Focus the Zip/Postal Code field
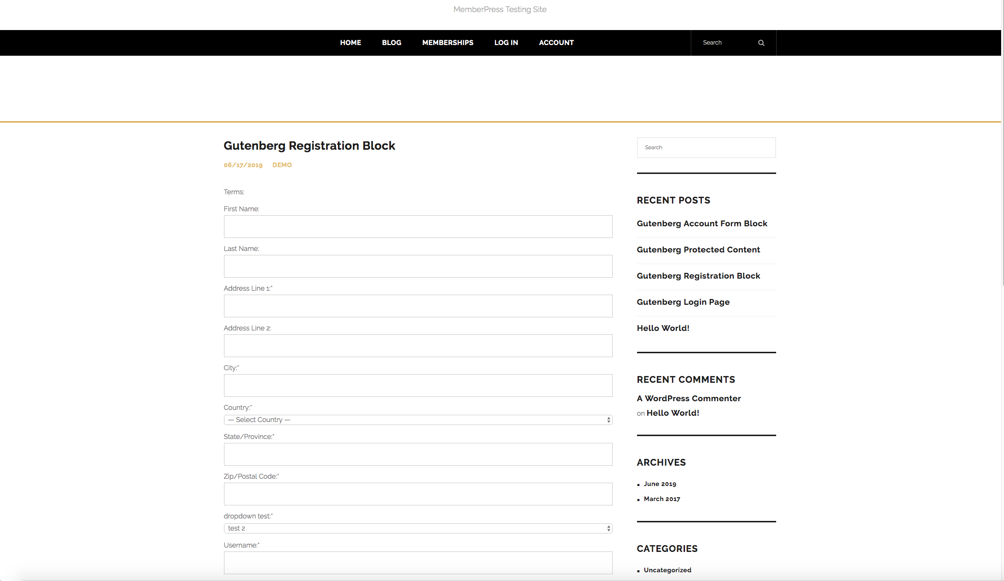 418,494
